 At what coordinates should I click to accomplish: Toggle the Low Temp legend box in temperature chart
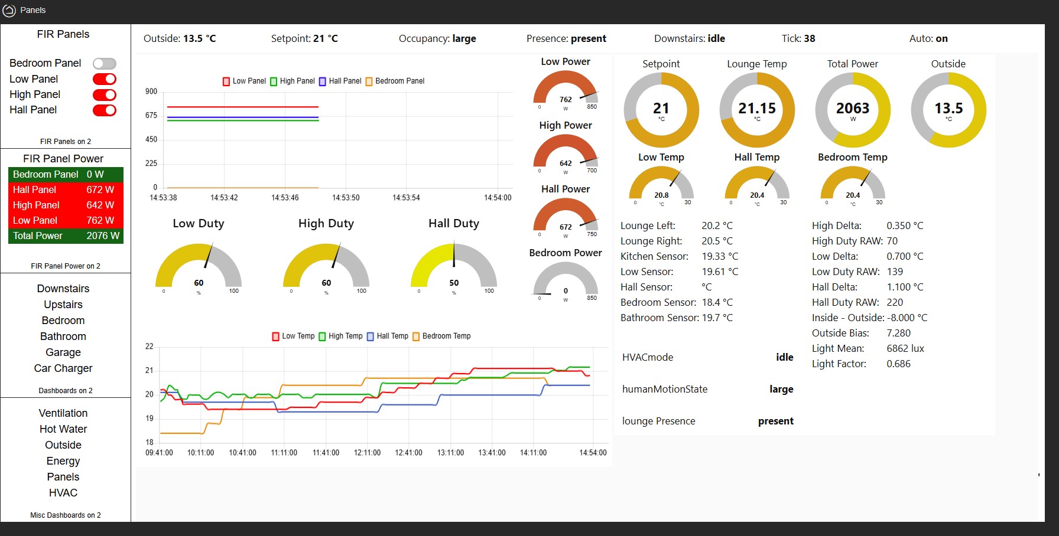click(x=275, y=336)
